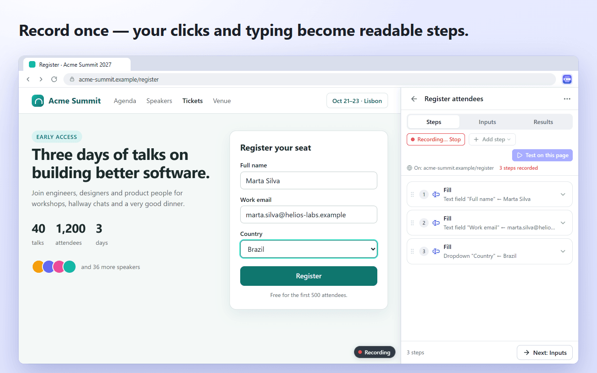597x373 pixels.
Task: Expand step 1 Fill Full name chevron
Action: click(563, 194)
